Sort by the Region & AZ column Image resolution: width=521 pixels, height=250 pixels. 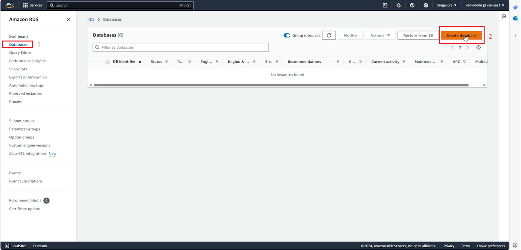[242, 62]
